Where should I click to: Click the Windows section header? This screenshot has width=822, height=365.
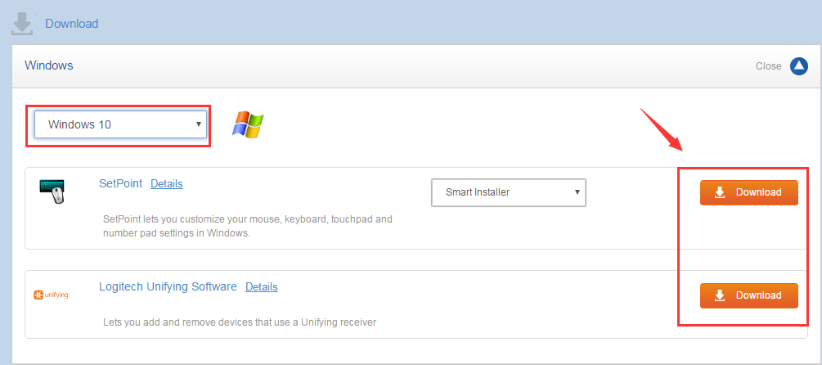[x=49, y=65]
